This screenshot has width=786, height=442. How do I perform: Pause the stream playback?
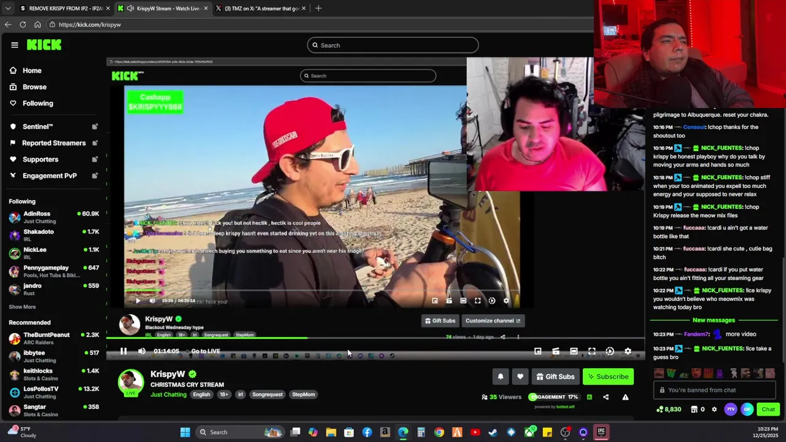tap(123, 351)
